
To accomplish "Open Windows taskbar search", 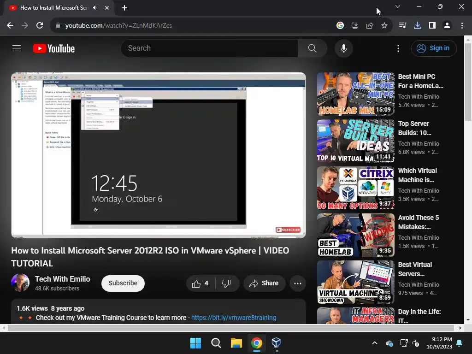I will 216,343.
